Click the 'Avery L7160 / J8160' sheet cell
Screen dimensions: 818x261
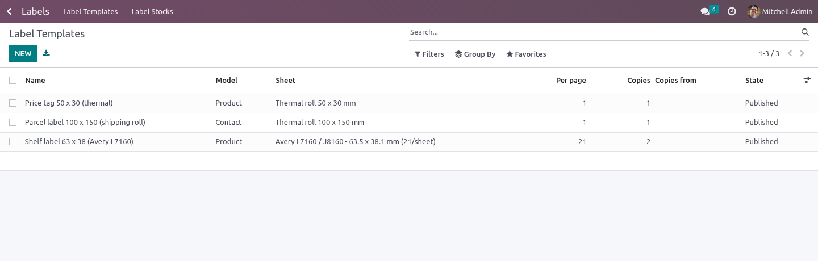[x=356, y=142]
